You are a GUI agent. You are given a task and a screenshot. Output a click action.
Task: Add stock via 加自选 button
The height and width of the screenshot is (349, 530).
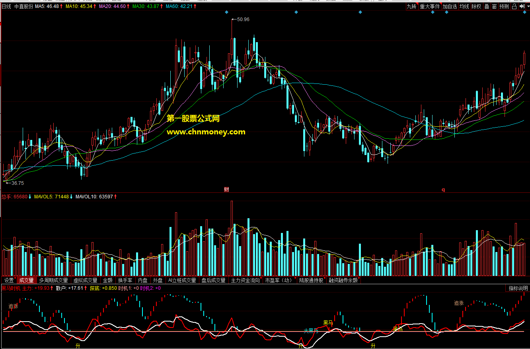[x=450, y=6]
